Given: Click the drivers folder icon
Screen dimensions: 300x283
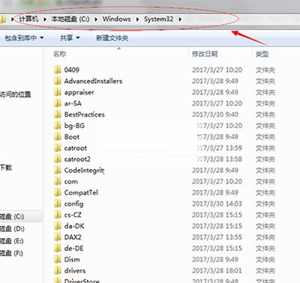Looking at the screenshot, I should coord(58,270).
